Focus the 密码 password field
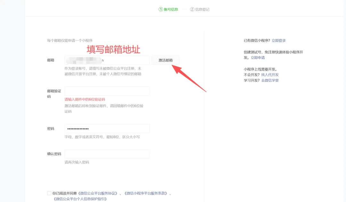 point(107,128)
